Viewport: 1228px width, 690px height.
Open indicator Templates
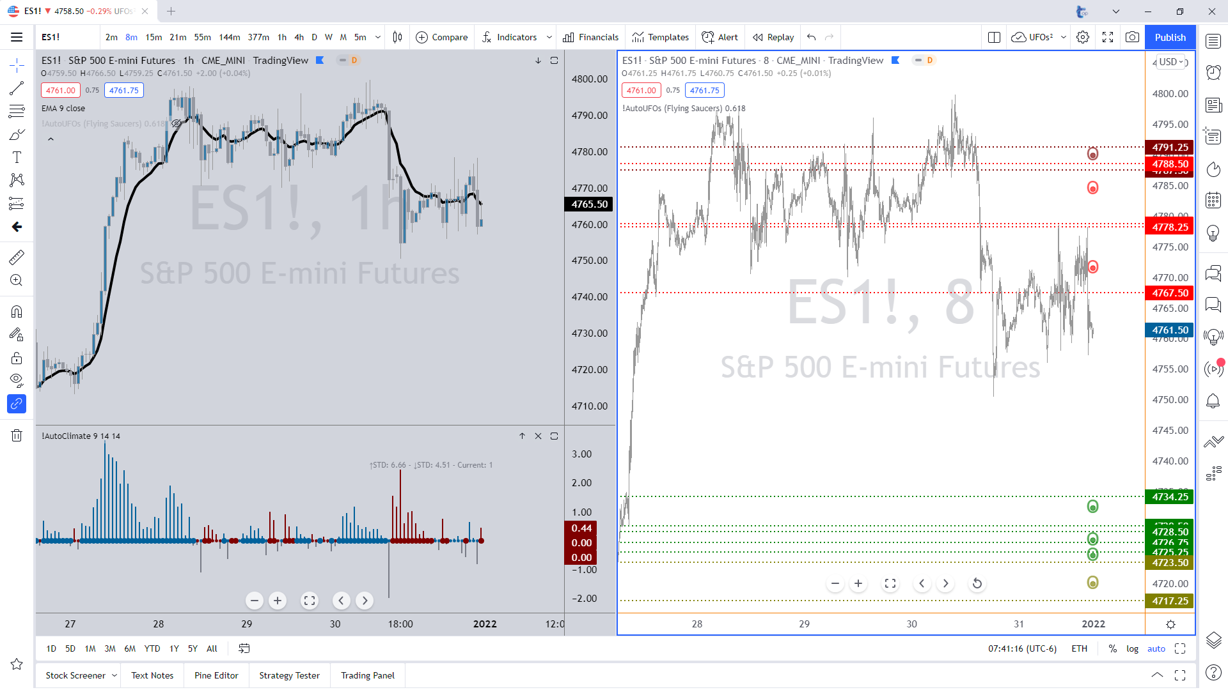pos(661,37)
